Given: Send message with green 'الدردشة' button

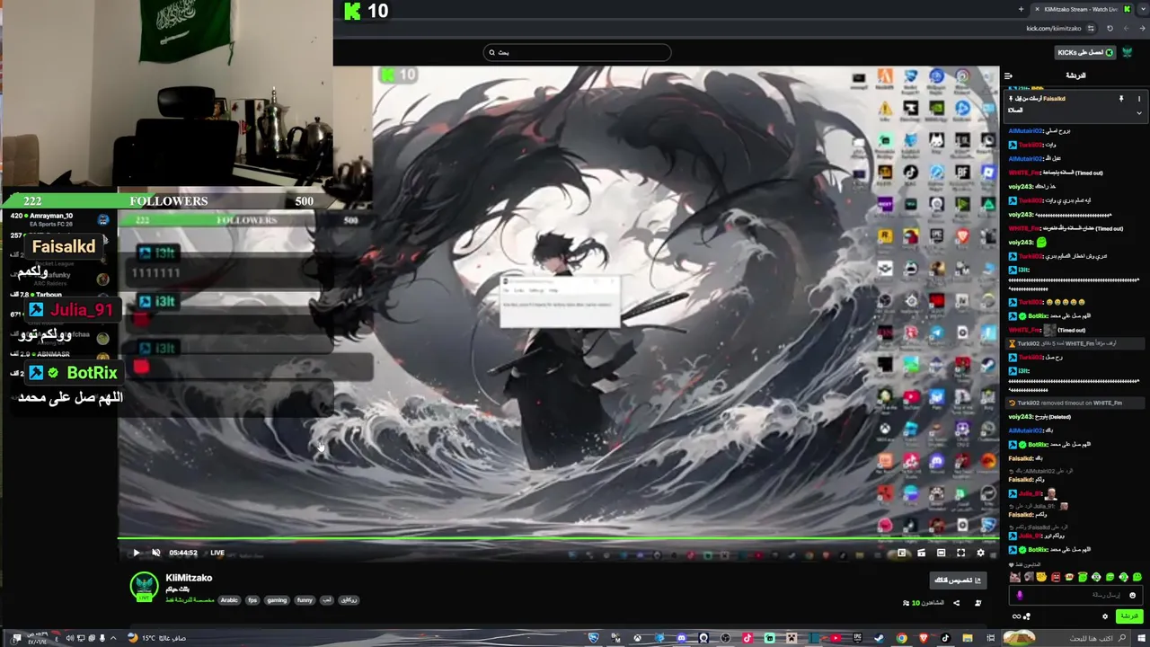Looking at the screenshot, I should point(1129,616).
